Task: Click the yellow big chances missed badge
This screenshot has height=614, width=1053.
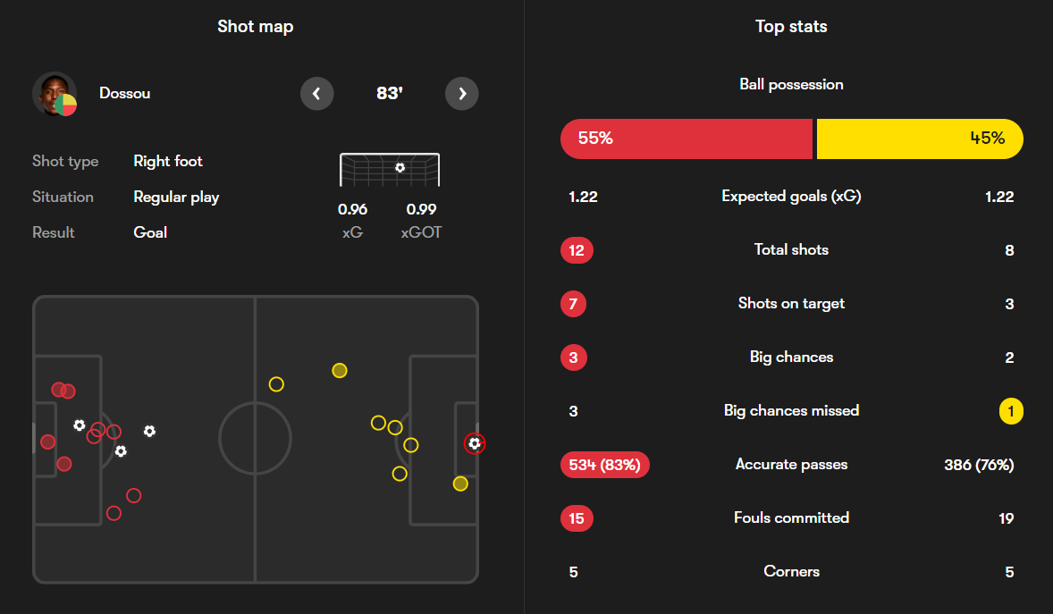Action: point(1010,411)
